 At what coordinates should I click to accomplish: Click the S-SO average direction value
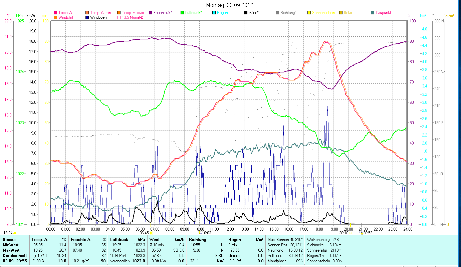tap(219, 255)
